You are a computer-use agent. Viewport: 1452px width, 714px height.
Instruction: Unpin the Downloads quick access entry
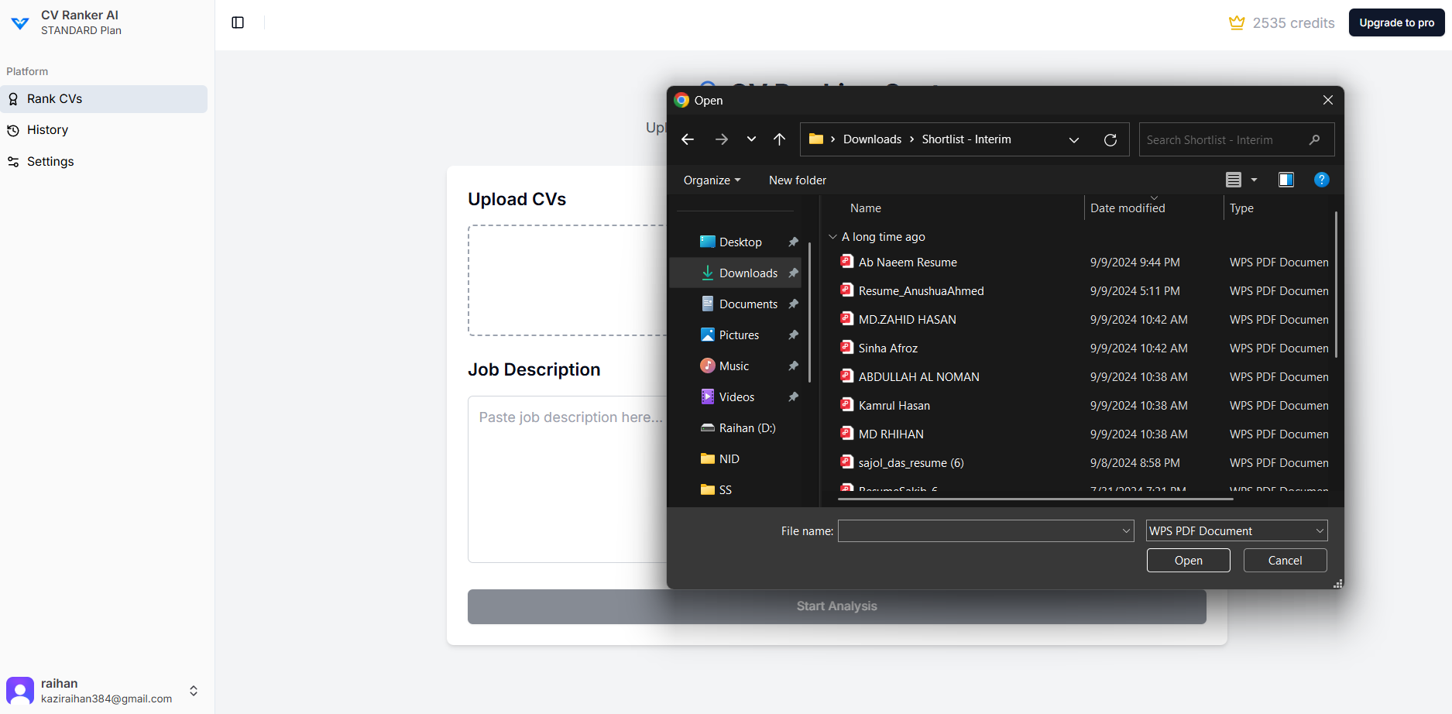(793, 273)
